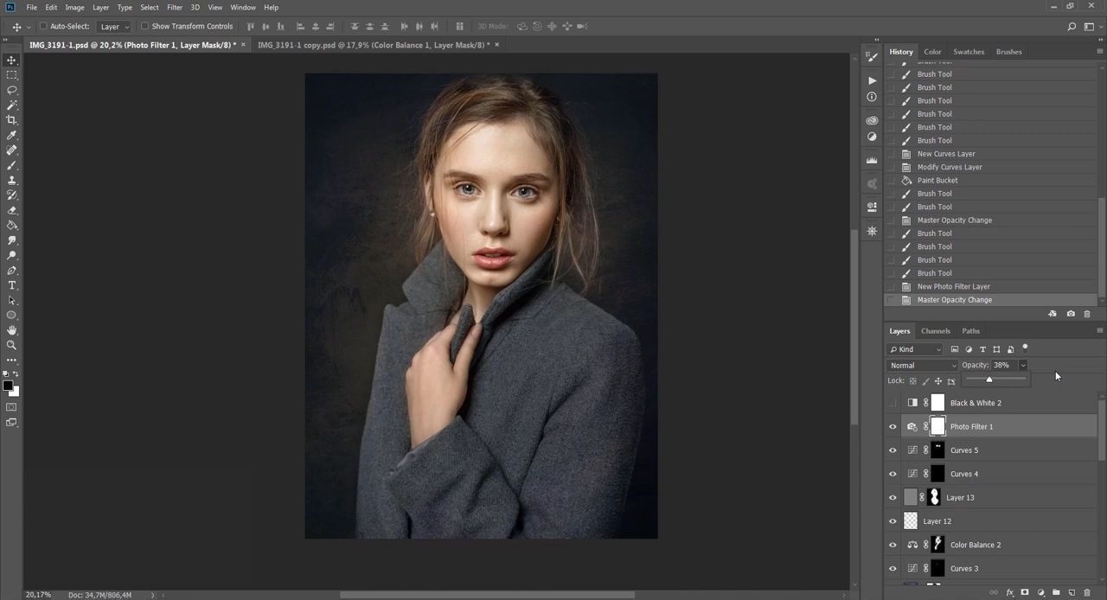Viewport: 1107px width, 600px height.
Task: Select the Healing Brush tool
Action: [x=11, y=150]
